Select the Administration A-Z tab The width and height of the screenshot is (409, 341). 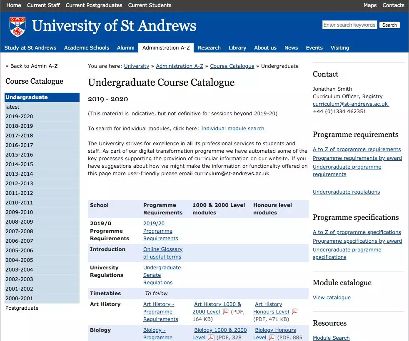pyautogui.click(x=166, y=48)
